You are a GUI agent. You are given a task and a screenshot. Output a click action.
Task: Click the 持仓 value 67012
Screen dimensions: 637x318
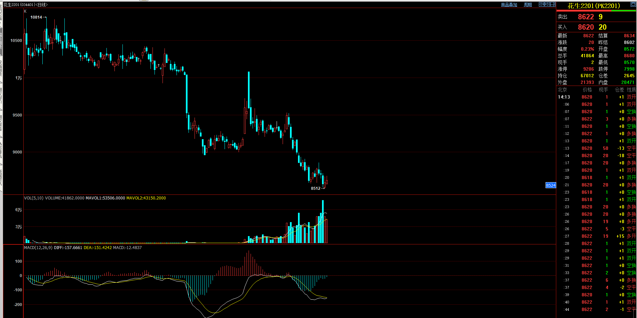coord(587,76)
